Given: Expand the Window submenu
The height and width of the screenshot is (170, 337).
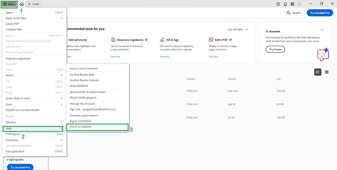Looking at the screenshot, I should (35, 122).
